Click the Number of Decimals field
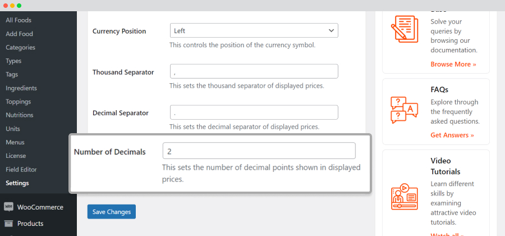This screenshot has width=505, height=236. click(x=259, y=151)
